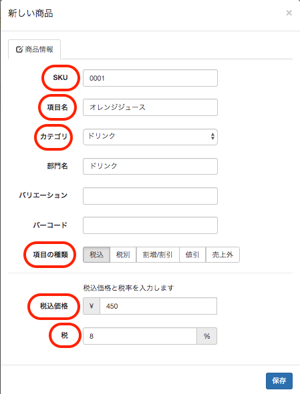Select the 税込 item type option
300x394 pixels.
96,255
